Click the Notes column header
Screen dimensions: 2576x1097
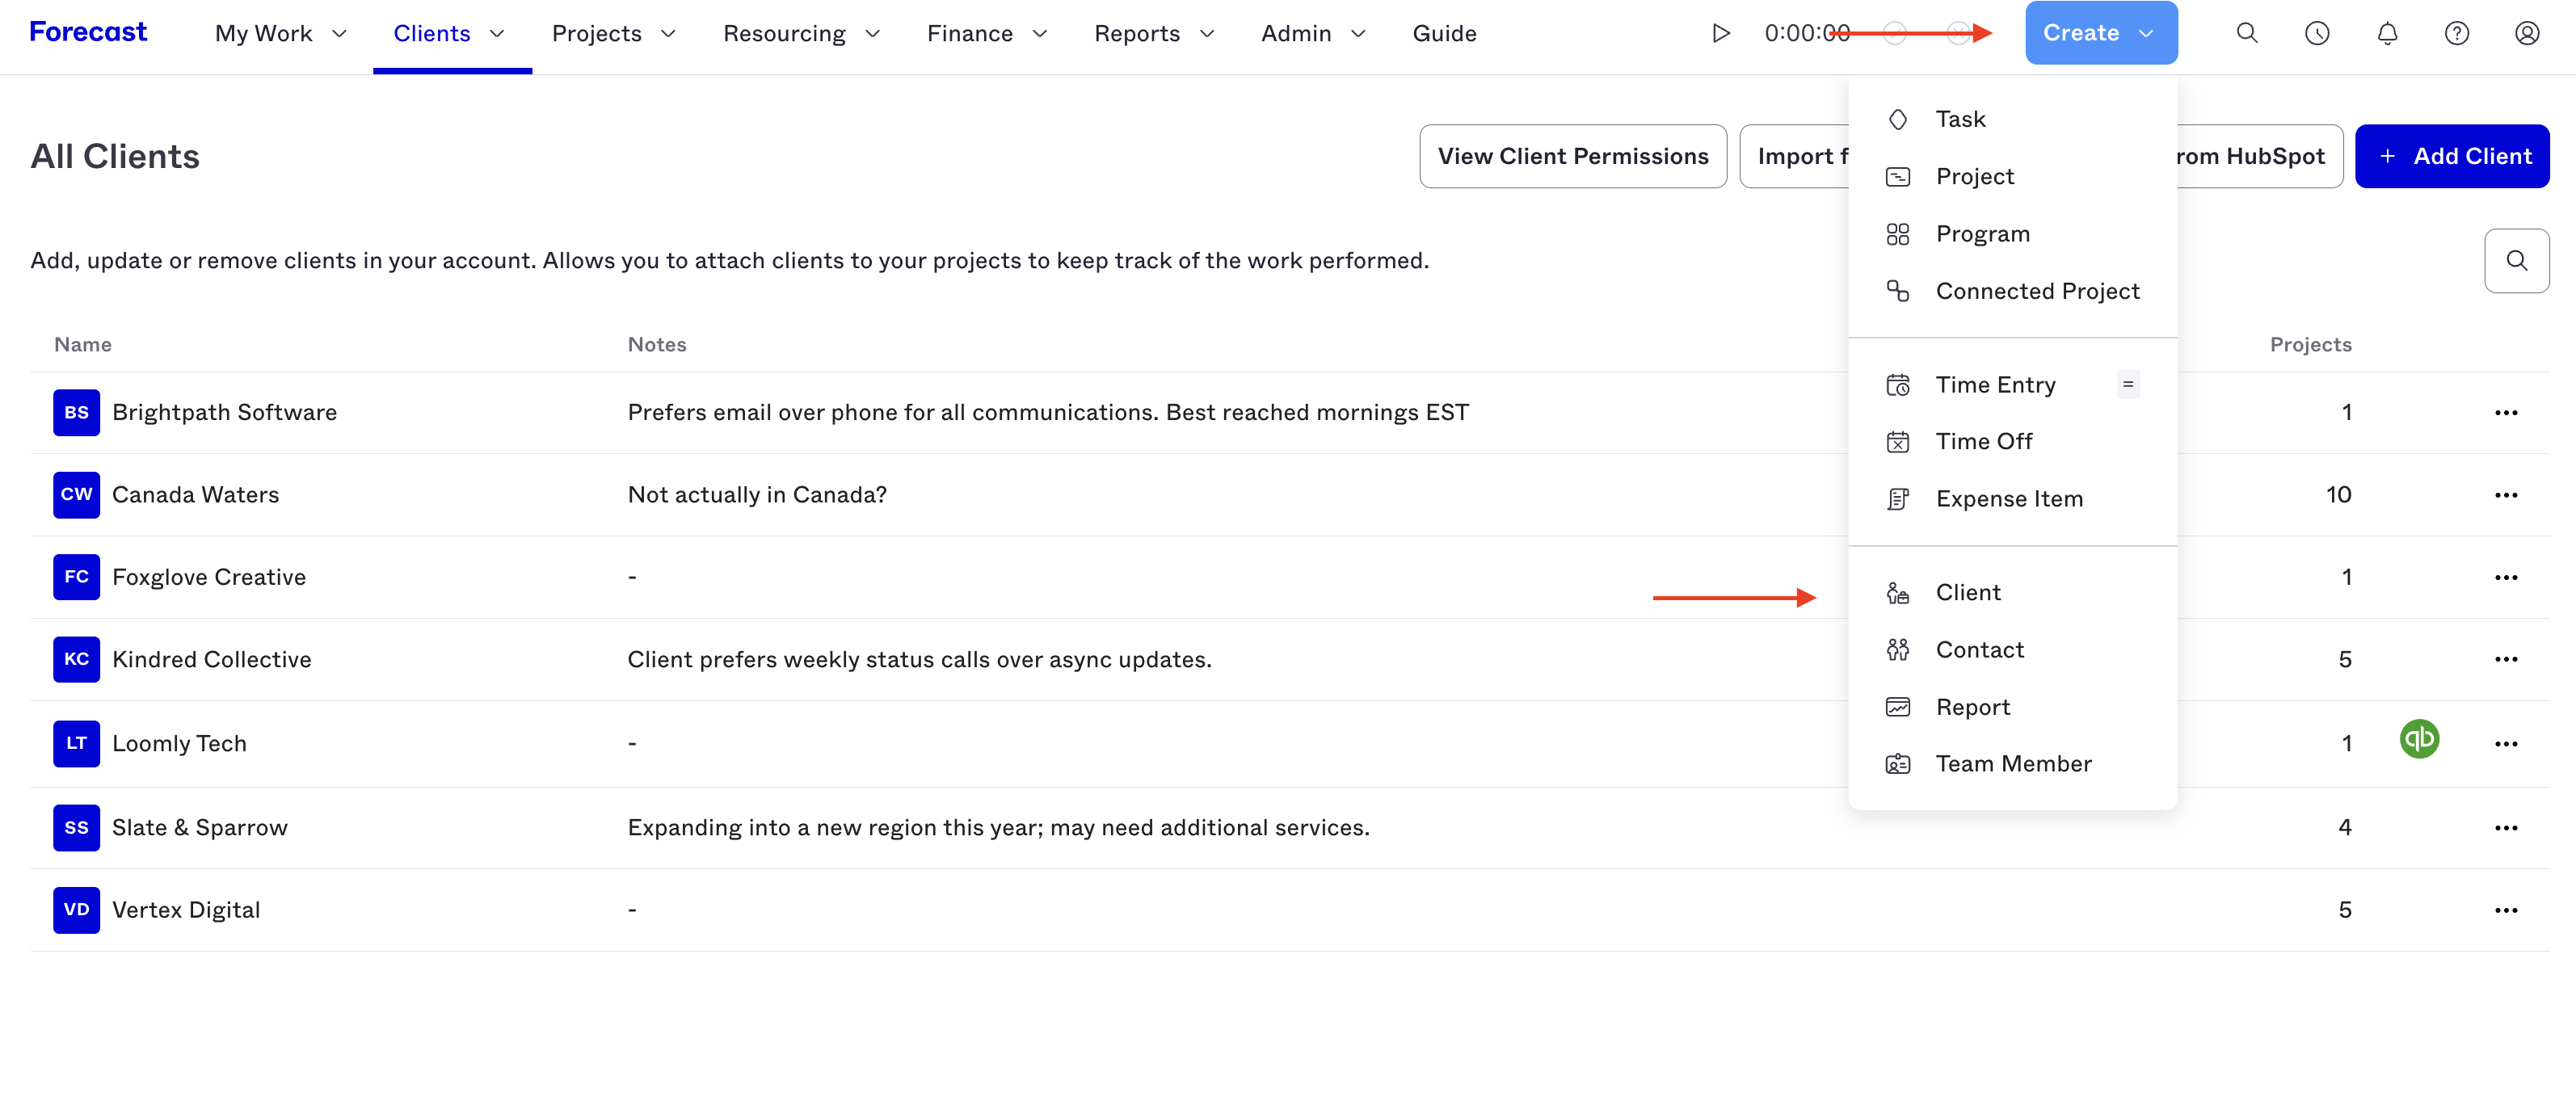(x=657, y=345)
